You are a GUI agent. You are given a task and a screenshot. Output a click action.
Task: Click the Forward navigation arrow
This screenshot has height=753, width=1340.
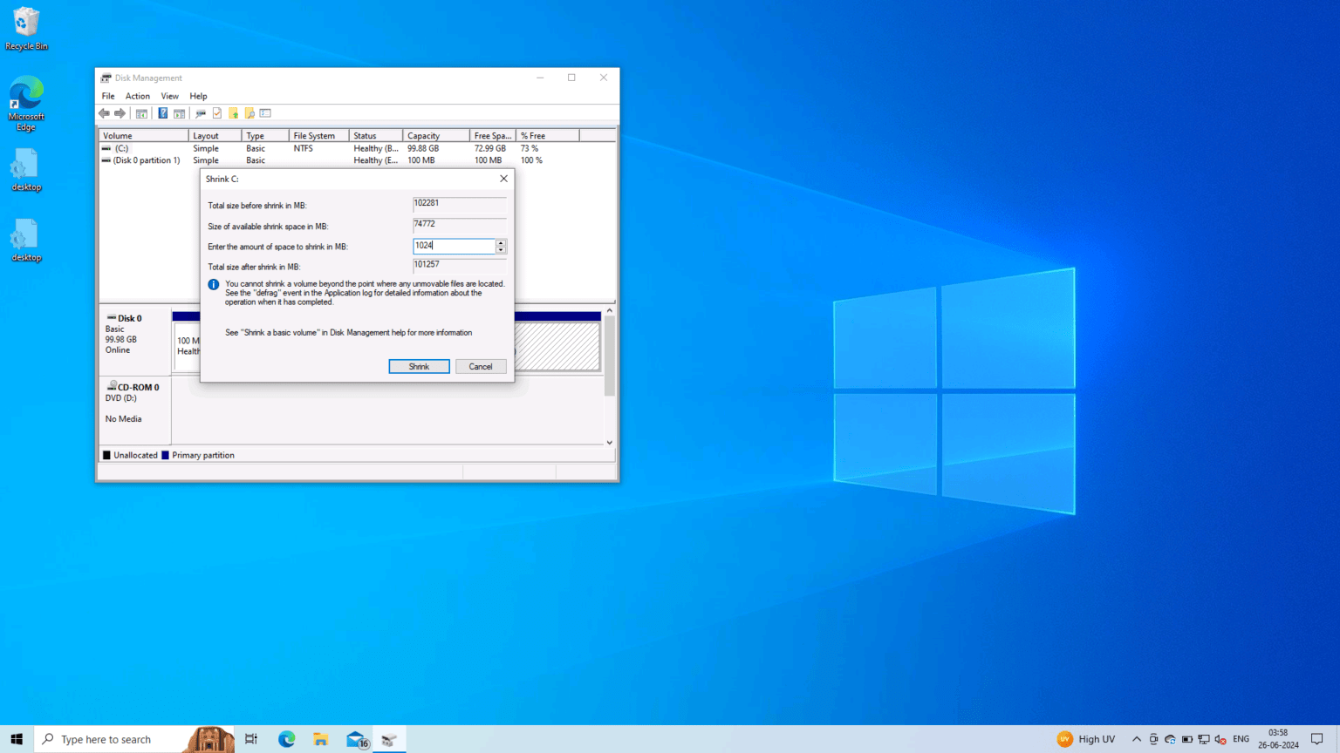[x=120, y=113]
